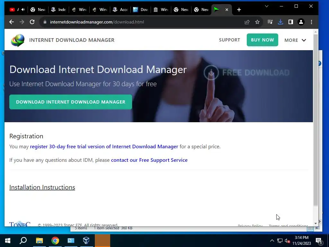This screenshot has width=329, height=247.
Task: Mute the YouTube tab audio icon
Action: [23, 9]
